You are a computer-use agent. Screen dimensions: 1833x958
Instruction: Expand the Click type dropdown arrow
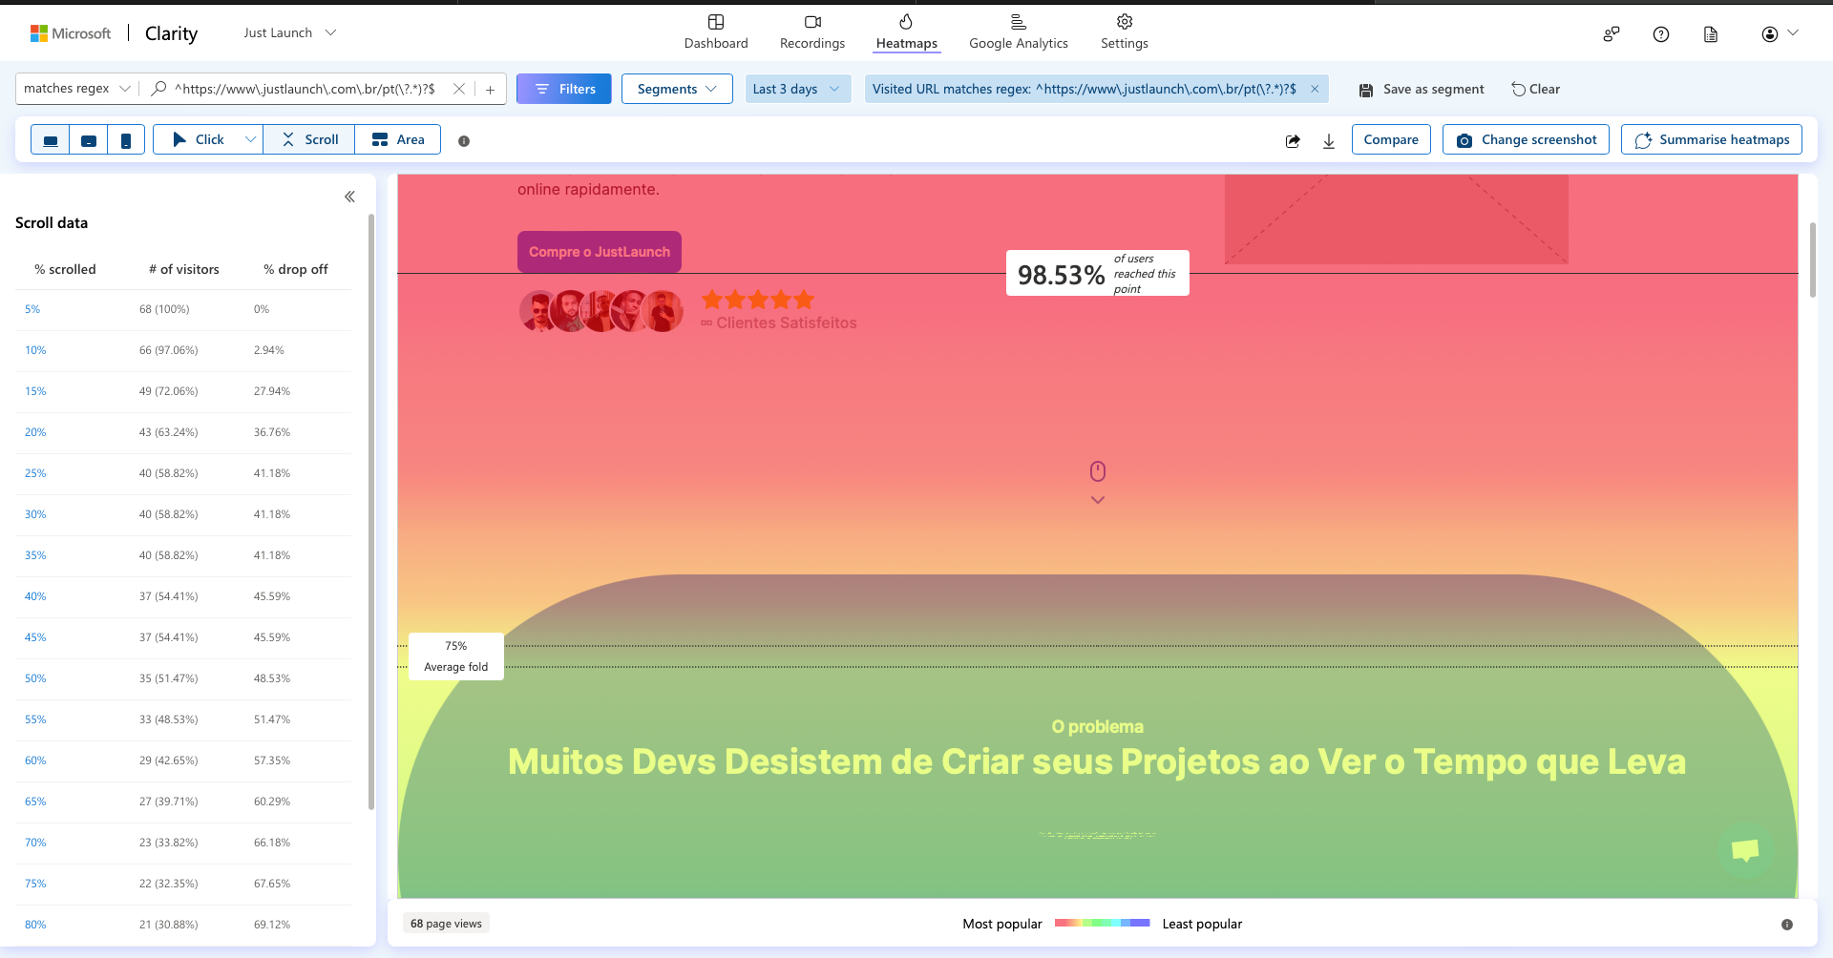[250, 139]
